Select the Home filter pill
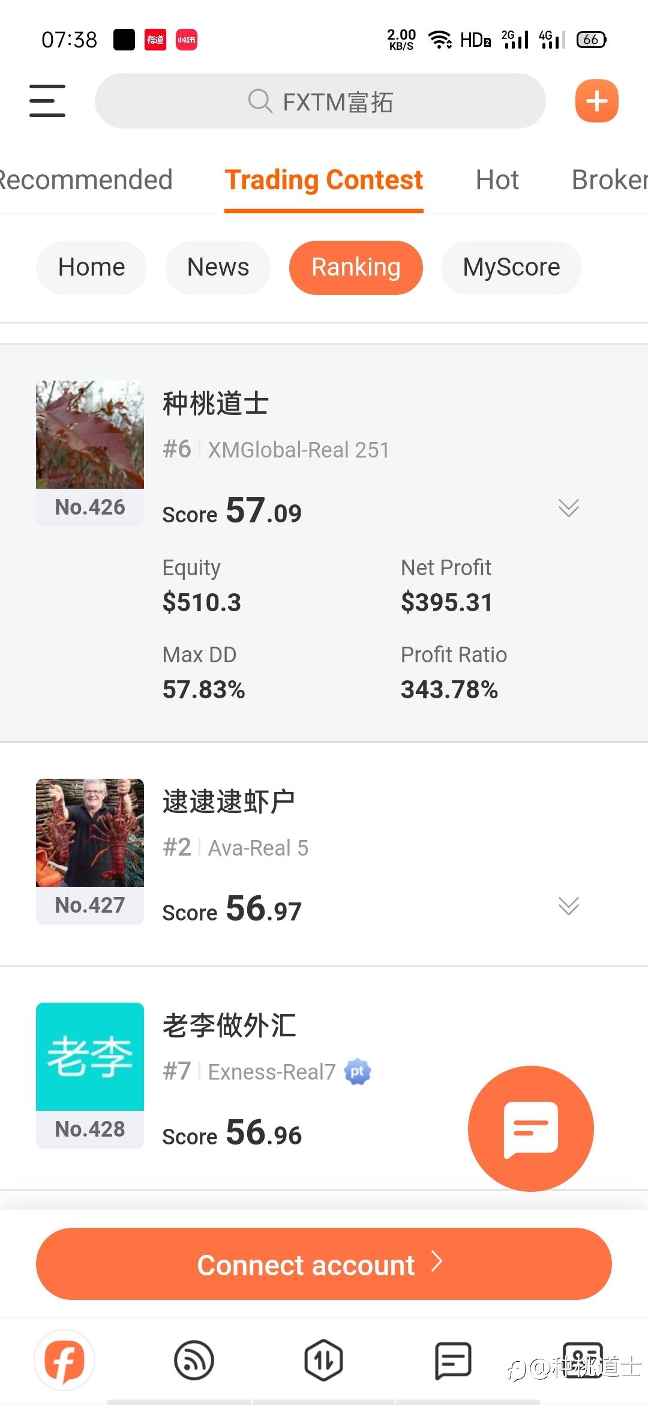Screen dimensions: 648x1405 click(91, 267)
